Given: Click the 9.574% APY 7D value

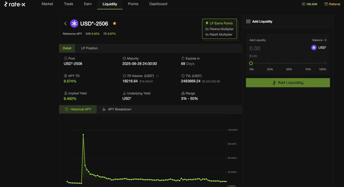Looking at the screenshot, I should pyautogui.click(x=70, y=81).
